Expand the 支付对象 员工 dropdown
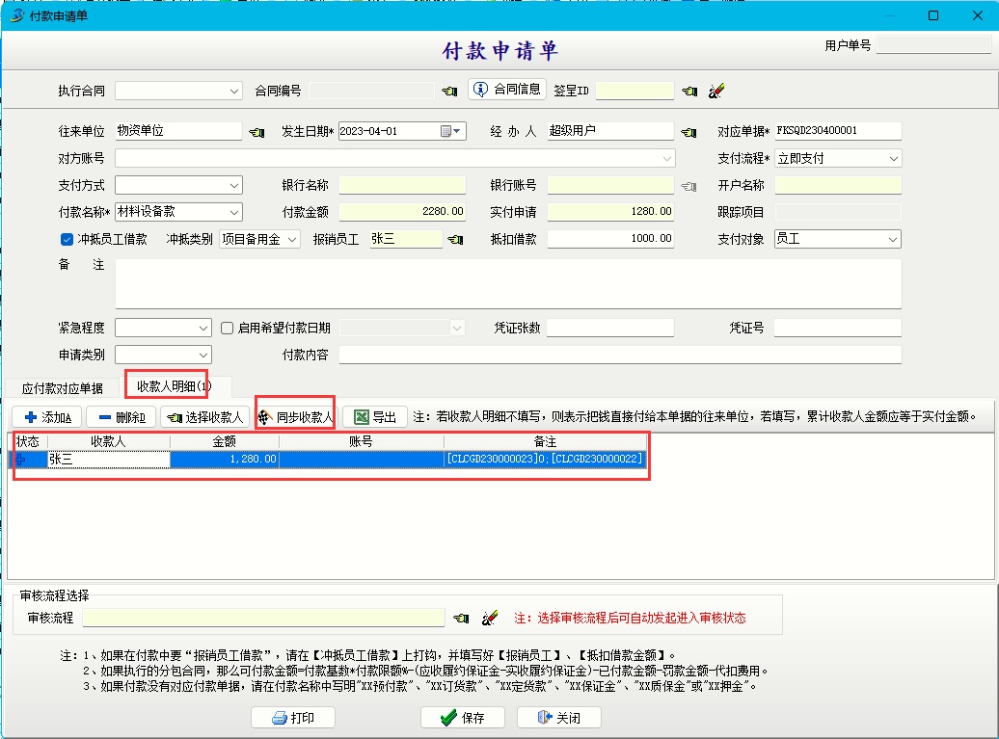 click(893, 239)
